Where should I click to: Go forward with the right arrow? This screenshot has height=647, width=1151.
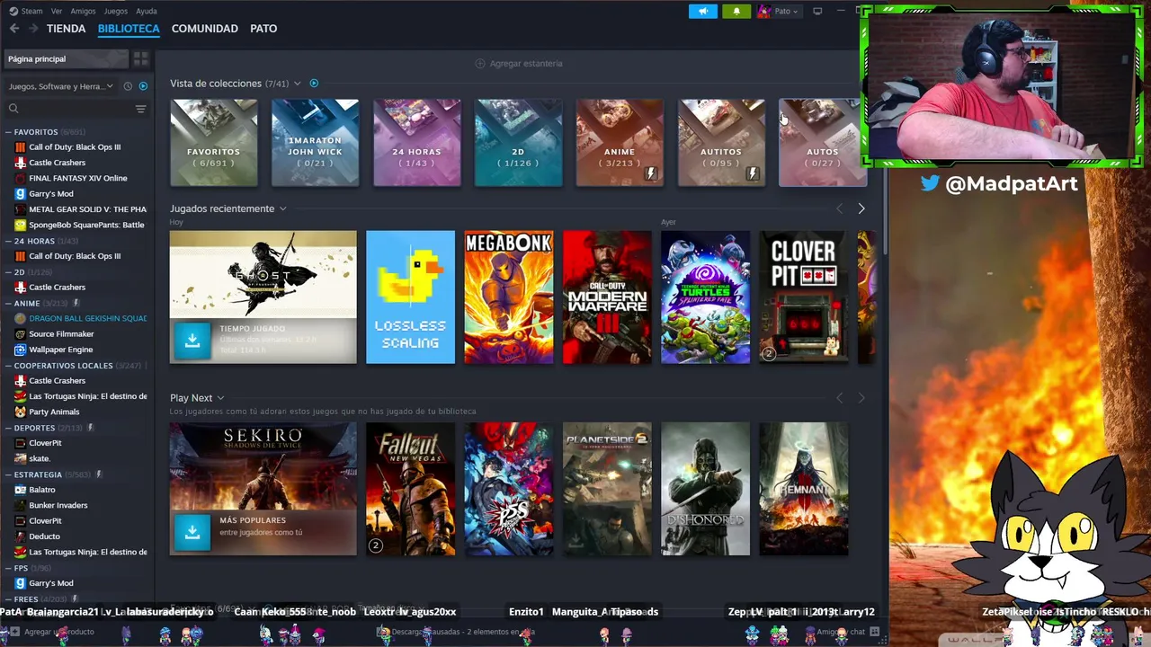coord(33,29)
